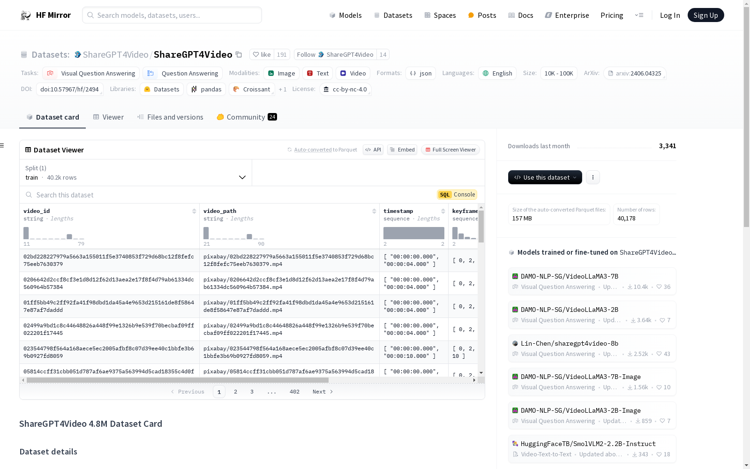Click the Image modality tag
750x469 pixels.
281,73
